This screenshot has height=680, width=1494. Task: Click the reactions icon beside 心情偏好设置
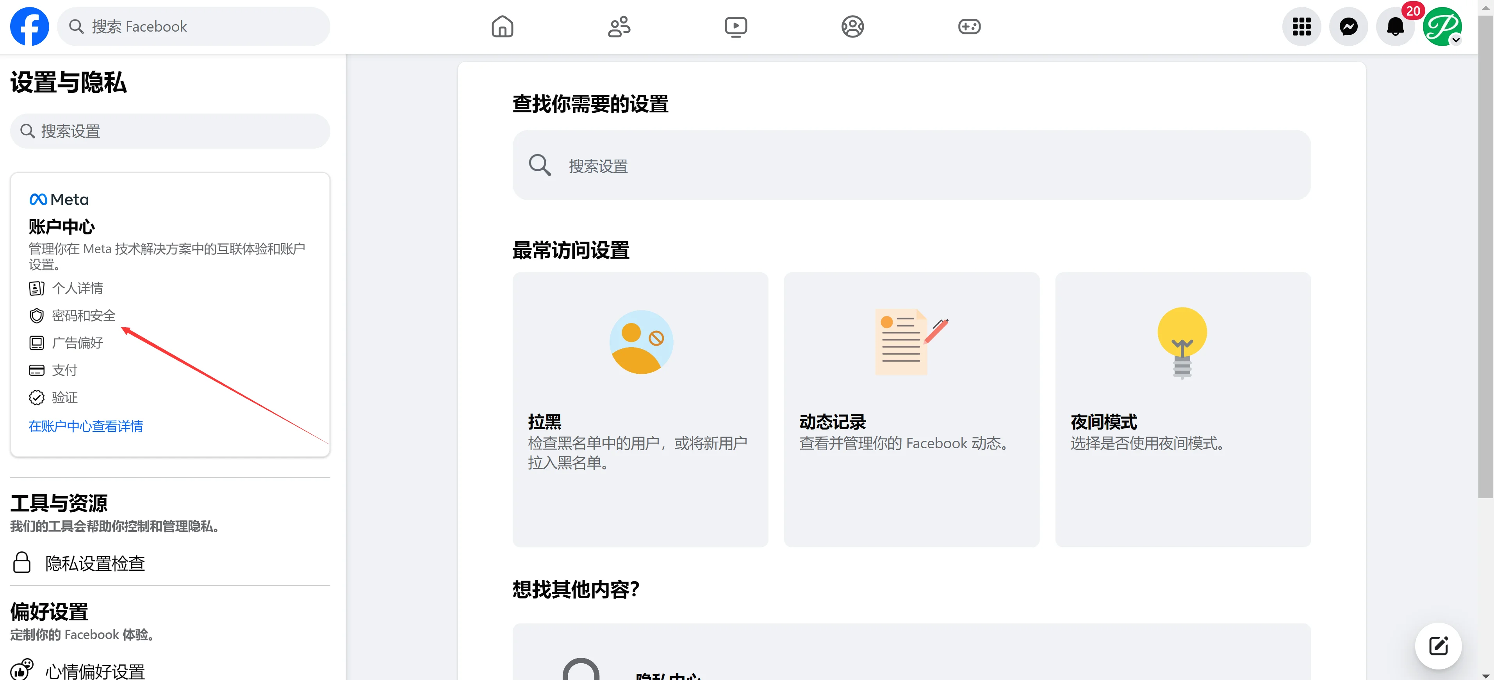[22, 669]
